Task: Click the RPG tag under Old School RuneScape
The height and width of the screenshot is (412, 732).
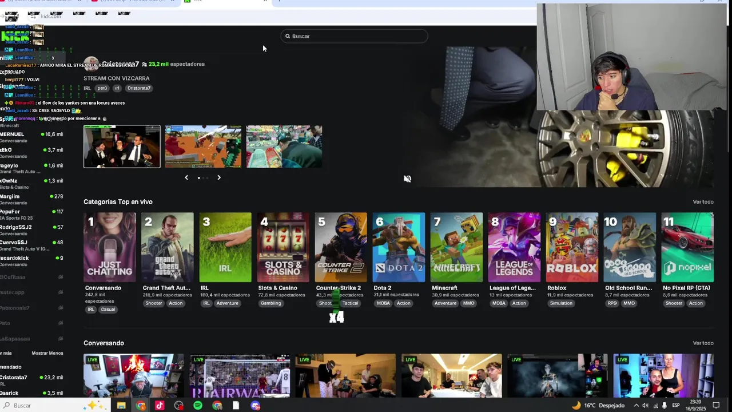Action: coord(612,303)
